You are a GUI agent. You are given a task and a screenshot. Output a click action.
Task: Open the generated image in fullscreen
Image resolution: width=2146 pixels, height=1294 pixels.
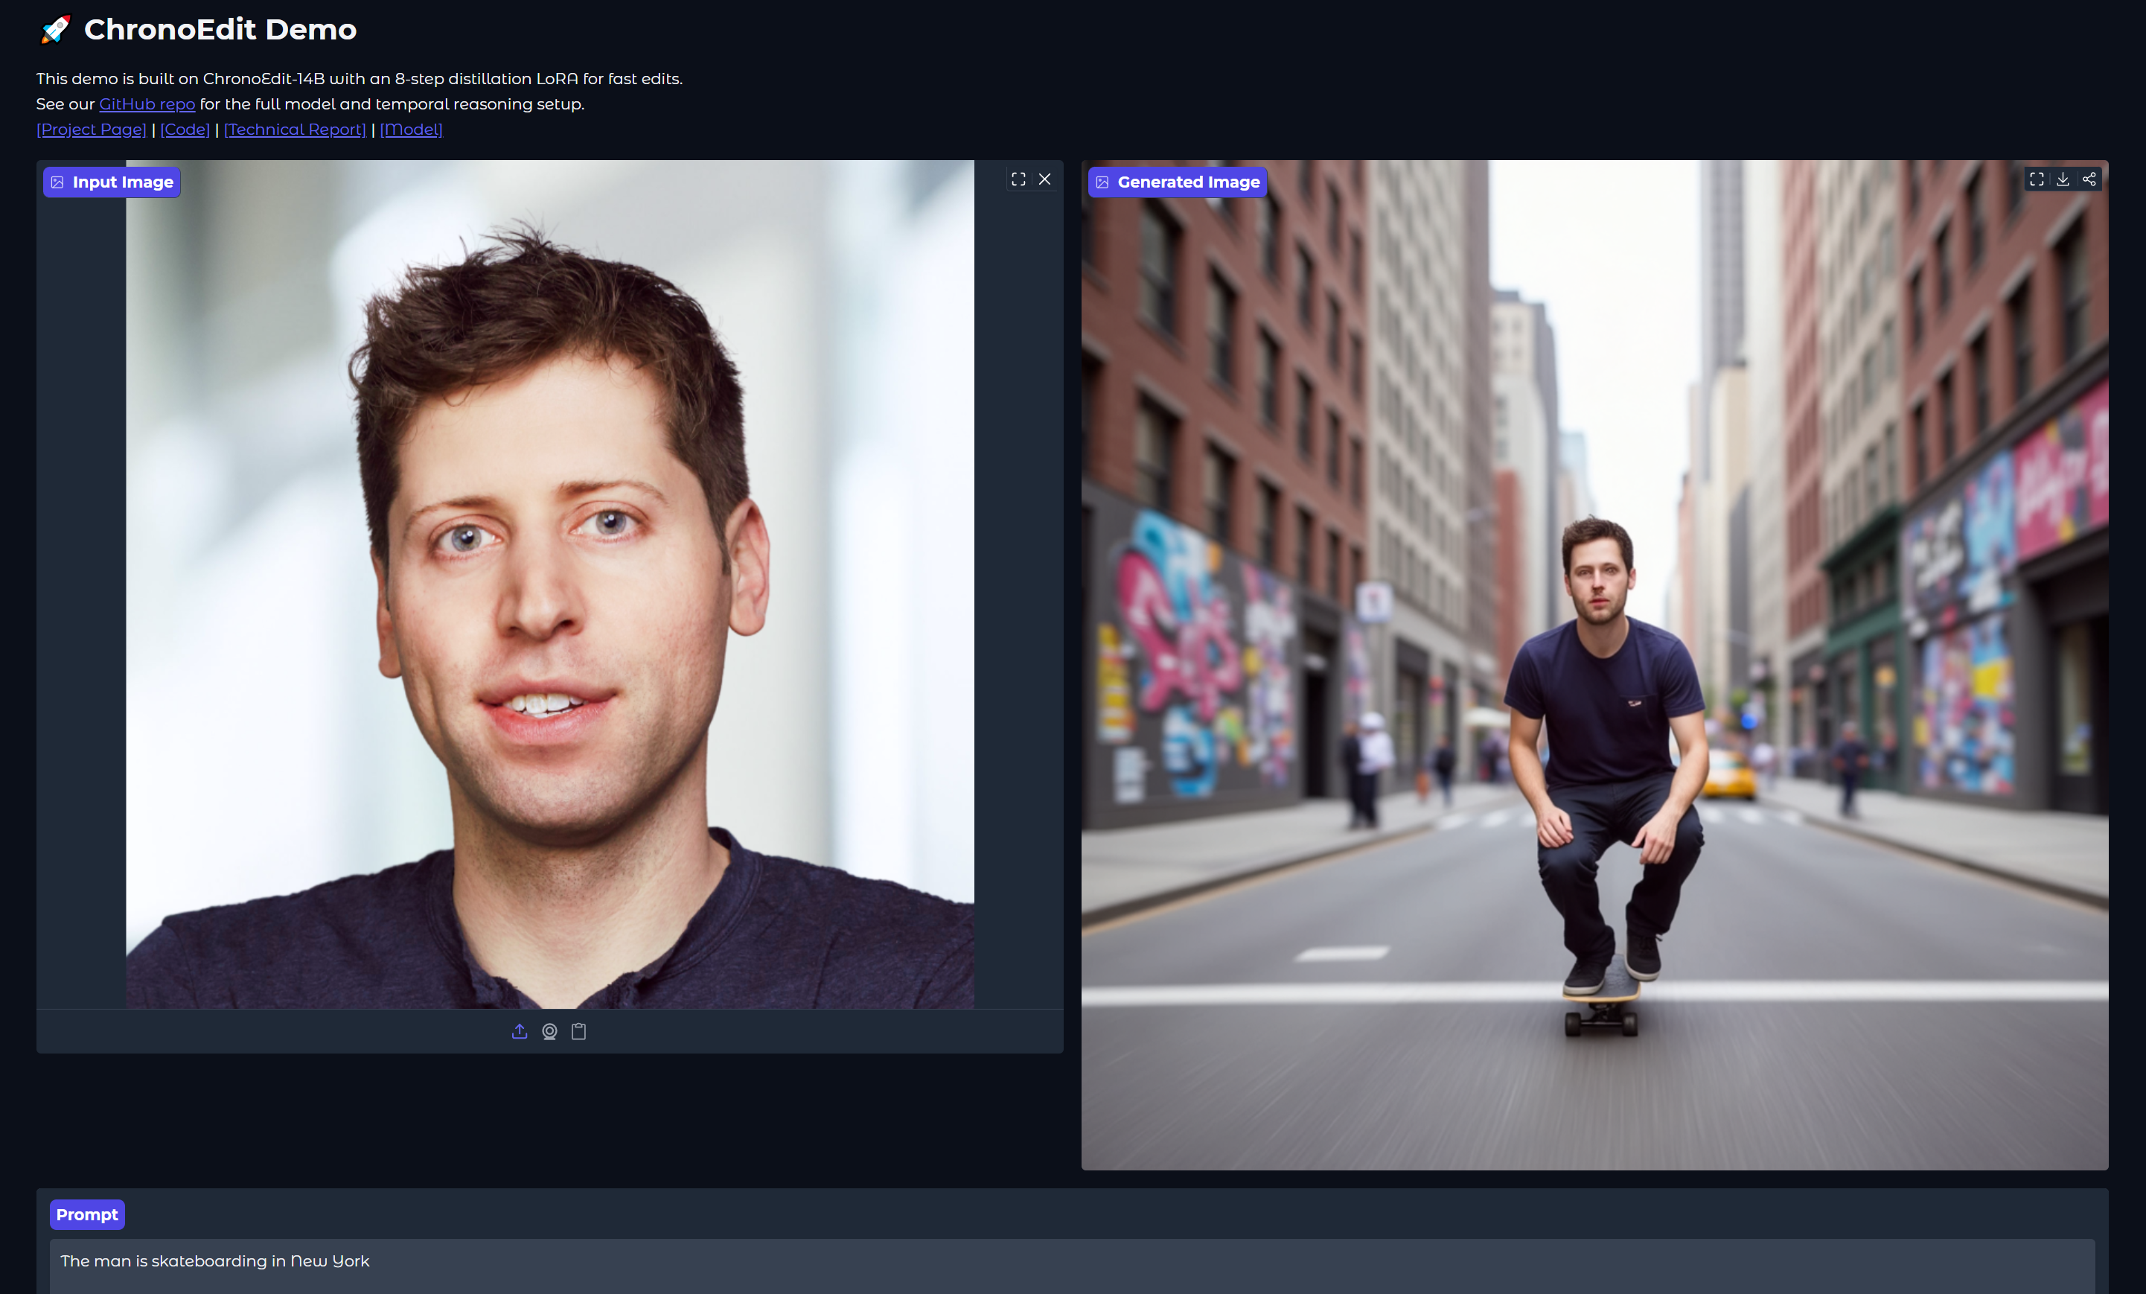[2037, 179]
